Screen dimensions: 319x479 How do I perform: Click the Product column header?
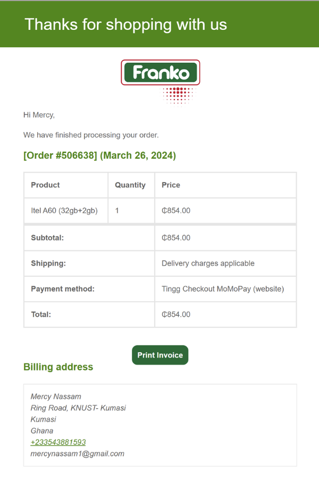point(45,185)
